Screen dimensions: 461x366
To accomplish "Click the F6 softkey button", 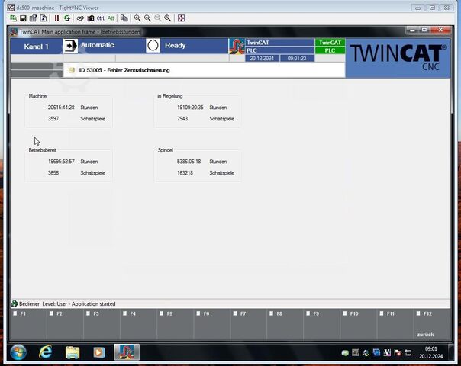I will coord(212,324).
